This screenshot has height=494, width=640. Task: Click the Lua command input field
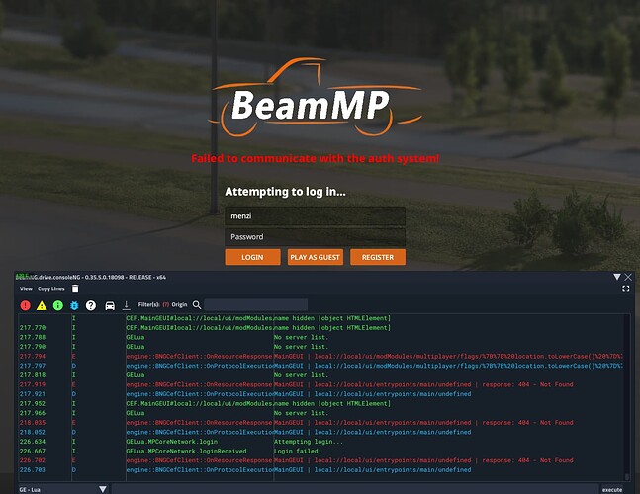(355, 489)
